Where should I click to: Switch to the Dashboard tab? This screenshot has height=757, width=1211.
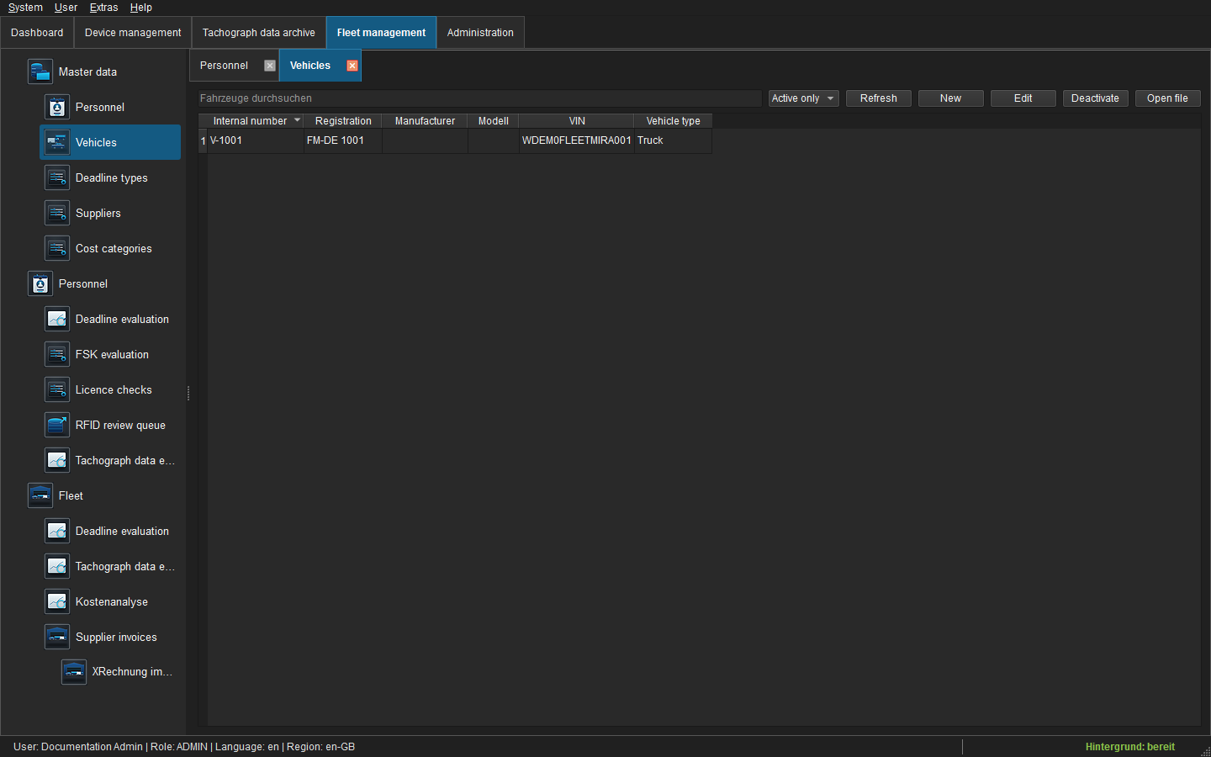coord(37,33)
